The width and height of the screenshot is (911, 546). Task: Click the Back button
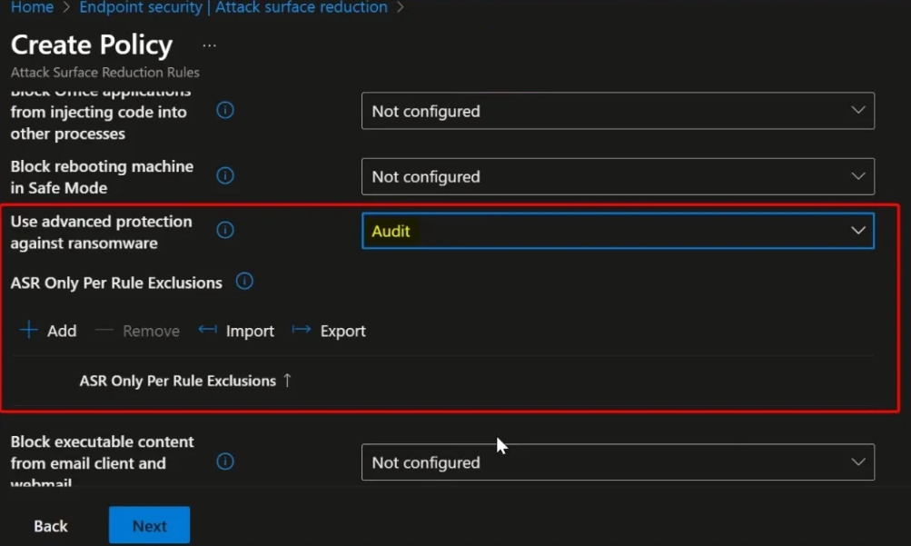(x=51, y=526)
